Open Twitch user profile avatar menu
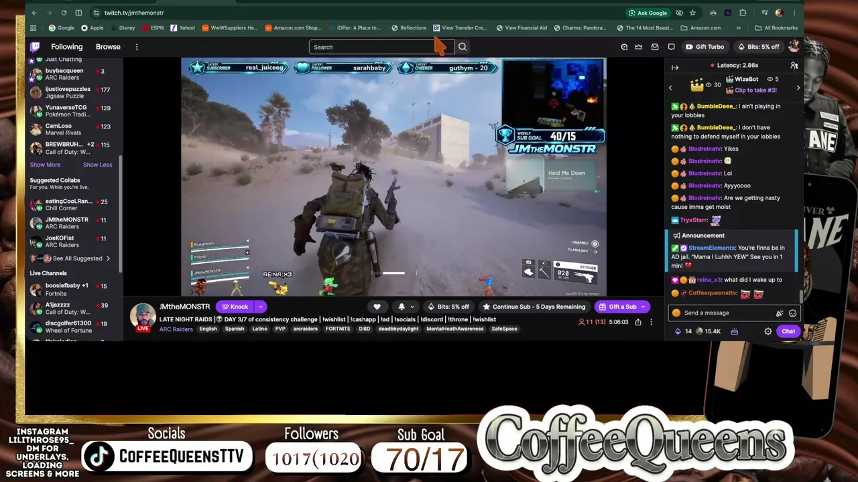Screen dimensions: 858x482 794,47
